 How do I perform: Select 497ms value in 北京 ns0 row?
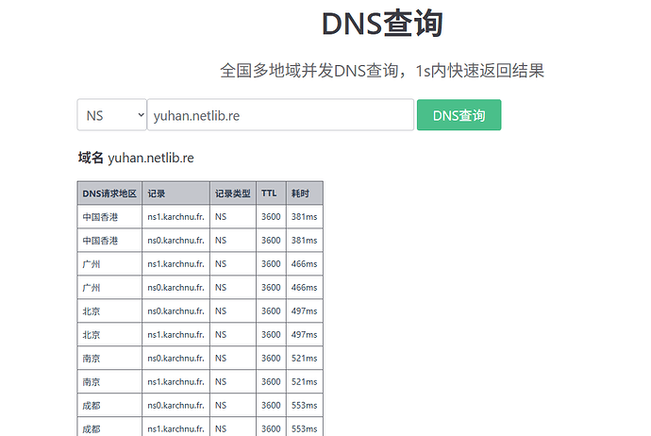(x=305, y=311)
